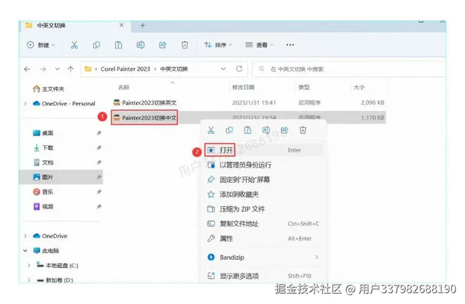Click the Paste icon in the context menu
The width and height of the screenshot is (465, 304).
pos(248,130)
